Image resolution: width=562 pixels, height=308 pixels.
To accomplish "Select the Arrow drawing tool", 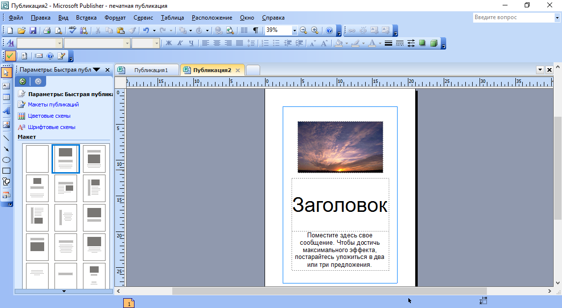I will [x=6, y=149].
